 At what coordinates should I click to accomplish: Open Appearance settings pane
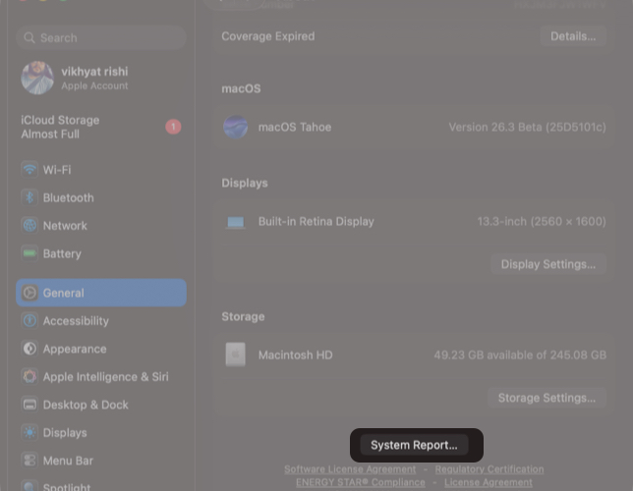tap(74, 349)
